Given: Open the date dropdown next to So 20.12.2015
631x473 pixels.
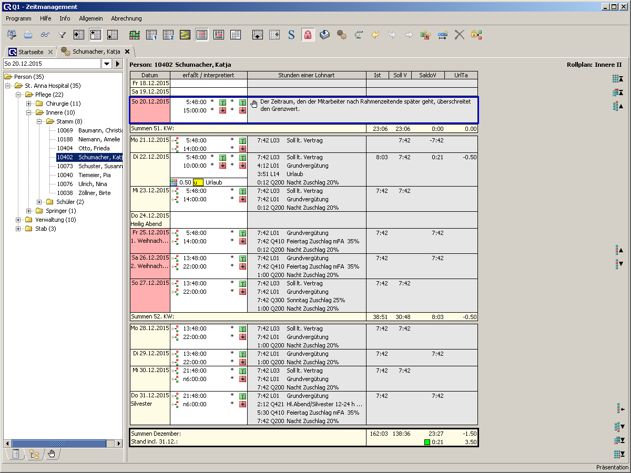Looking at the screenshot, I should tap(106, 64).
